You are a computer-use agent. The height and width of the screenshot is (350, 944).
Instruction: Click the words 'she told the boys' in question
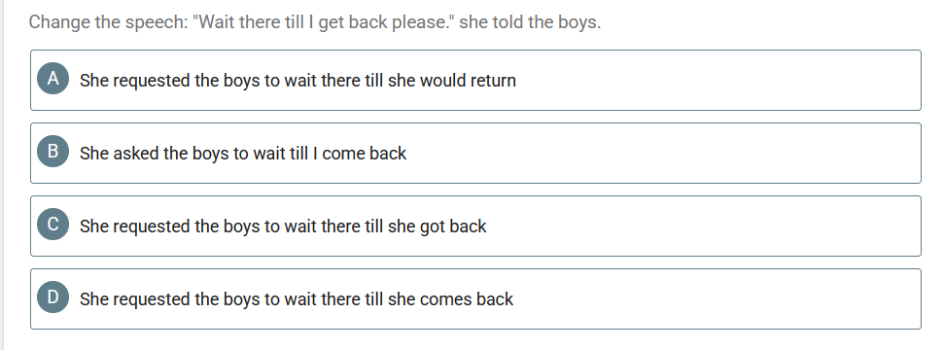(x=530, y=22)
